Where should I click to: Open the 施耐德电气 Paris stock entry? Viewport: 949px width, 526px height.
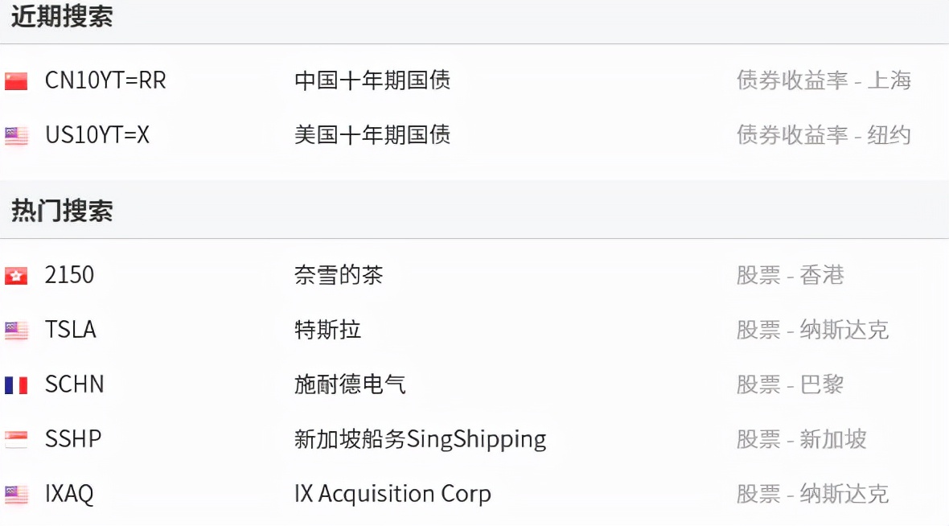pyautogui.click(x=351, y=384)
